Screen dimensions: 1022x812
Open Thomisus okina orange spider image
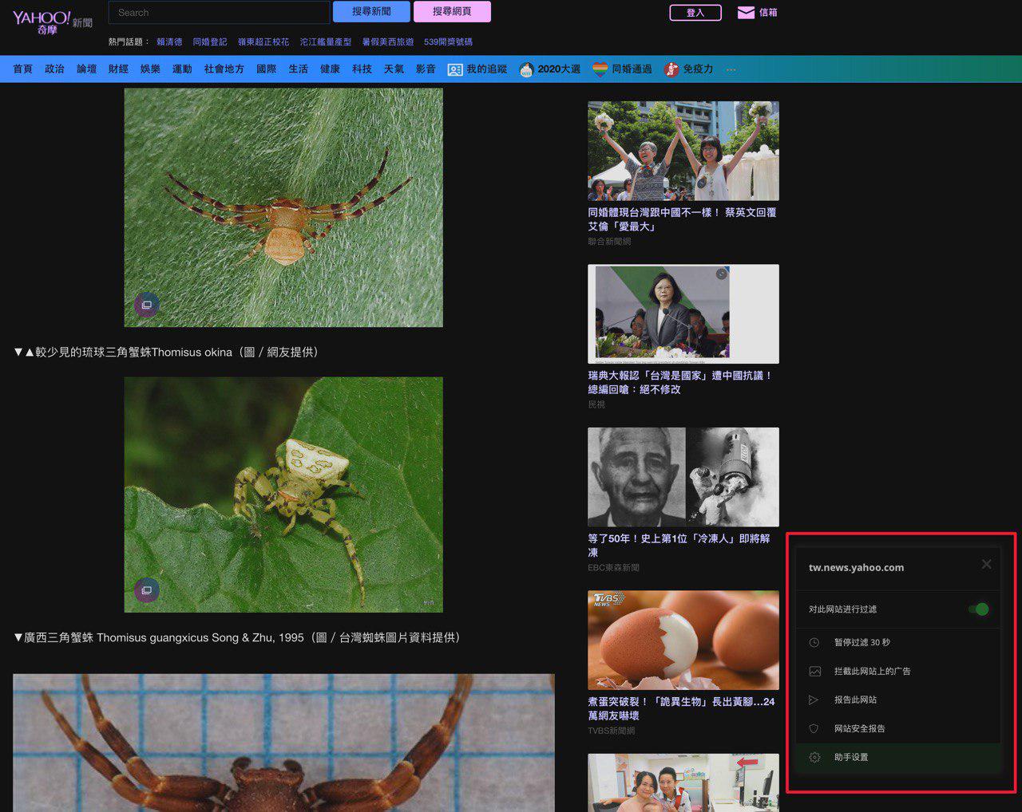(x=283, y=207)
